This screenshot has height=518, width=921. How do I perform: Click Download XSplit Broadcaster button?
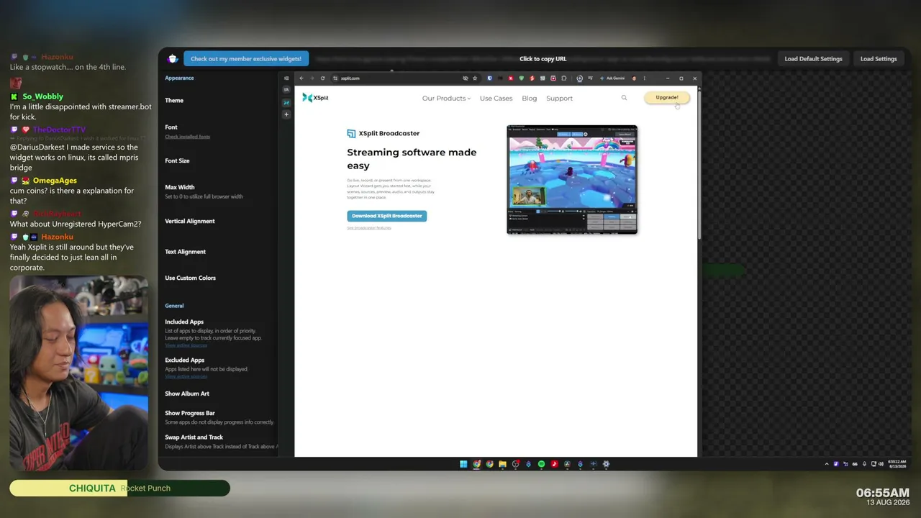[387, 216]
